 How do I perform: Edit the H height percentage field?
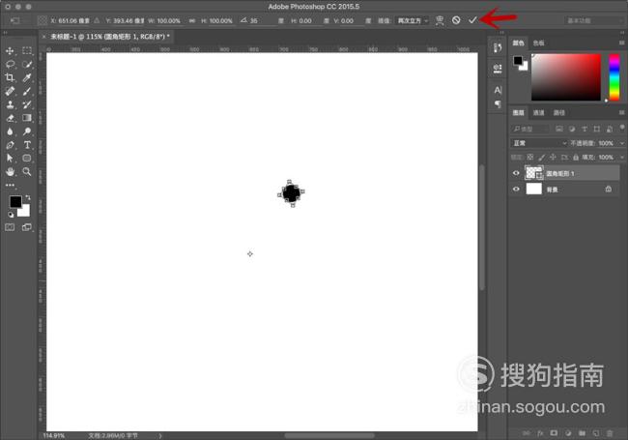click(221, 20)
